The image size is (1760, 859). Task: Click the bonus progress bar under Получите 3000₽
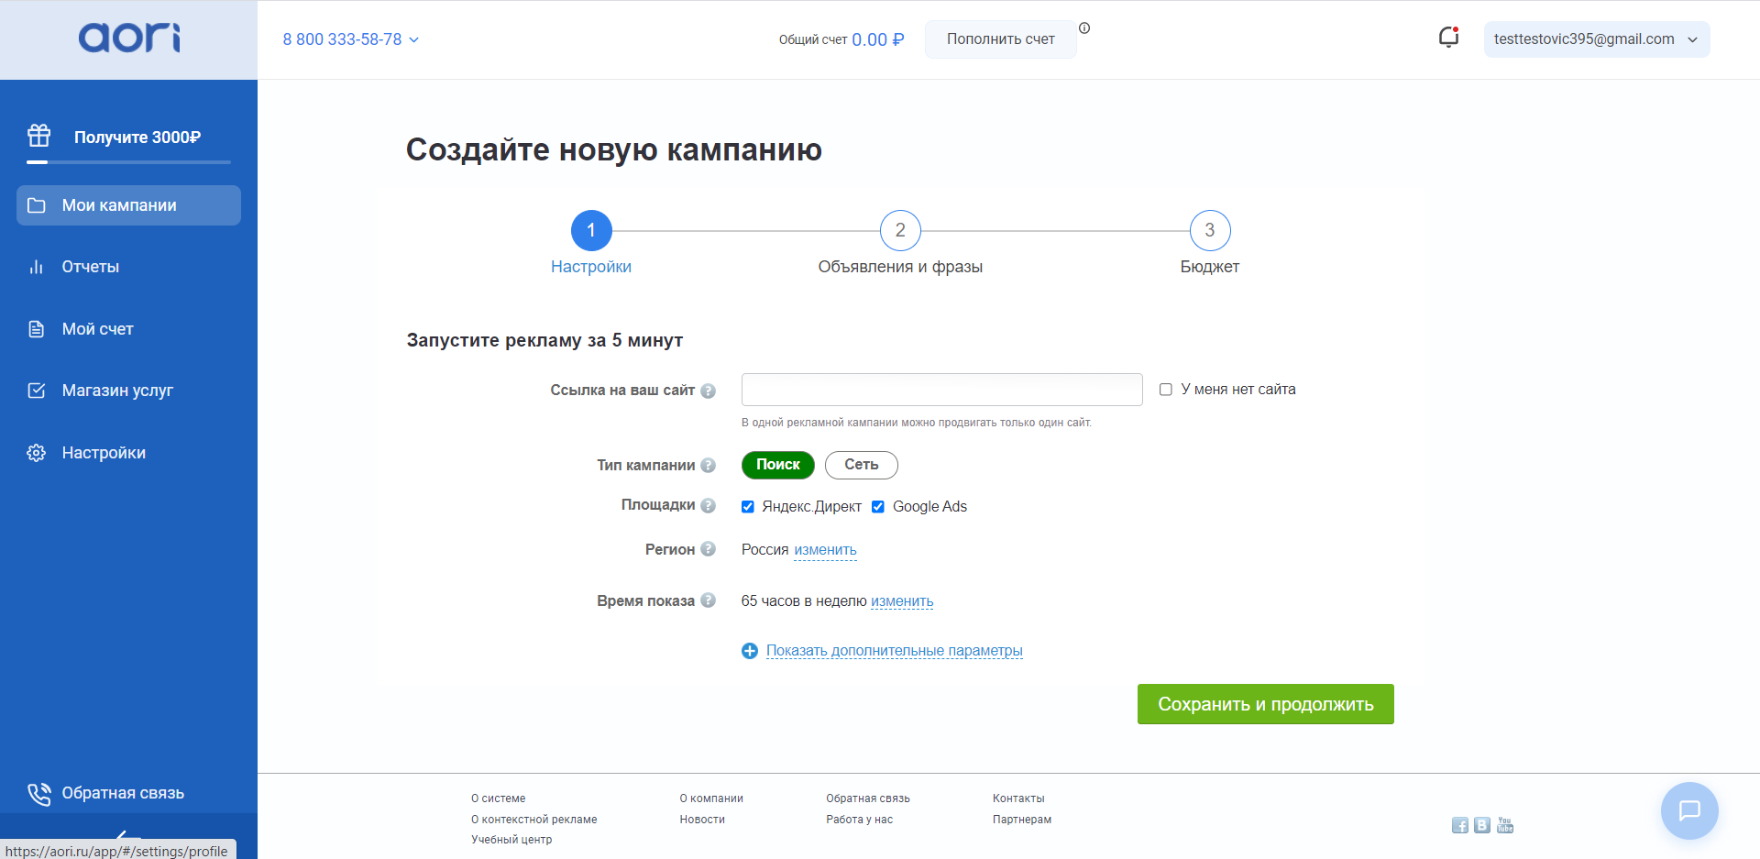coord(128,162)
